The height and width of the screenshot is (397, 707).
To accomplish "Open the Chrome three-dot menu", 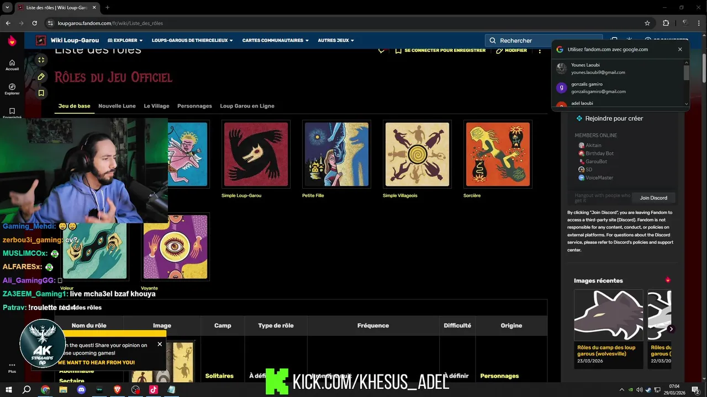I will coord(699,23).
